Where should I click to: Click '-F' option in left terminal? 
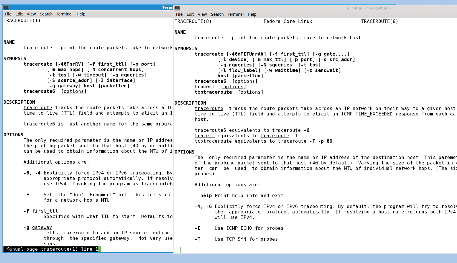(26, 195)
